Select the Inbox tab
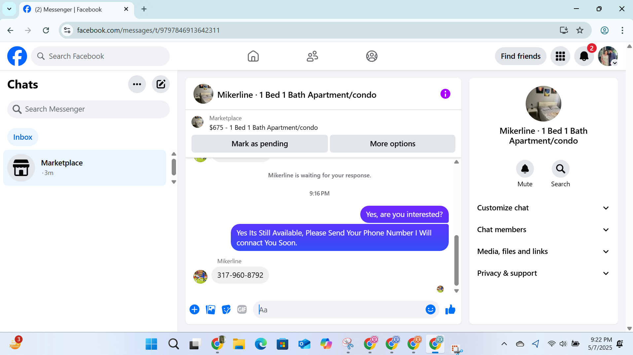The width and height of the screenshot is (633, 355). coord(23,137)
